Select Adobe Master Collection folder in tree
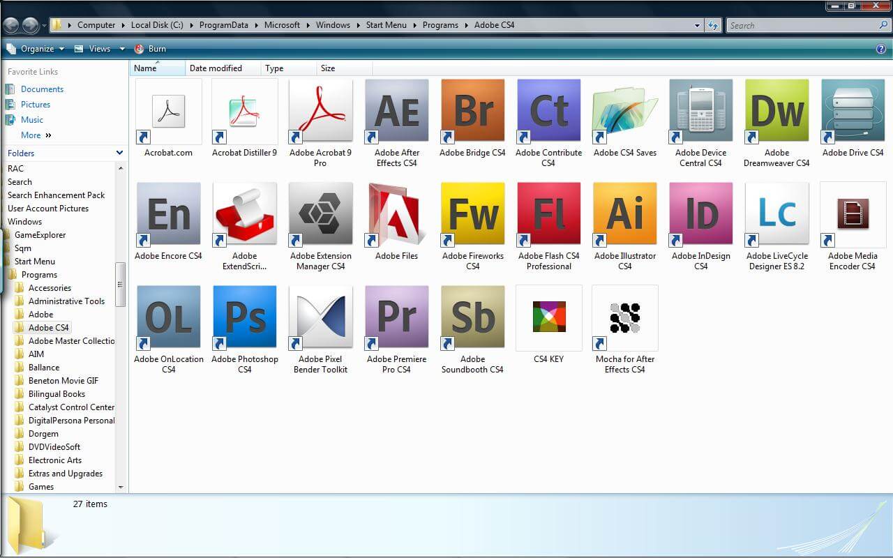 pyautogui.click(x=71, y=341)
